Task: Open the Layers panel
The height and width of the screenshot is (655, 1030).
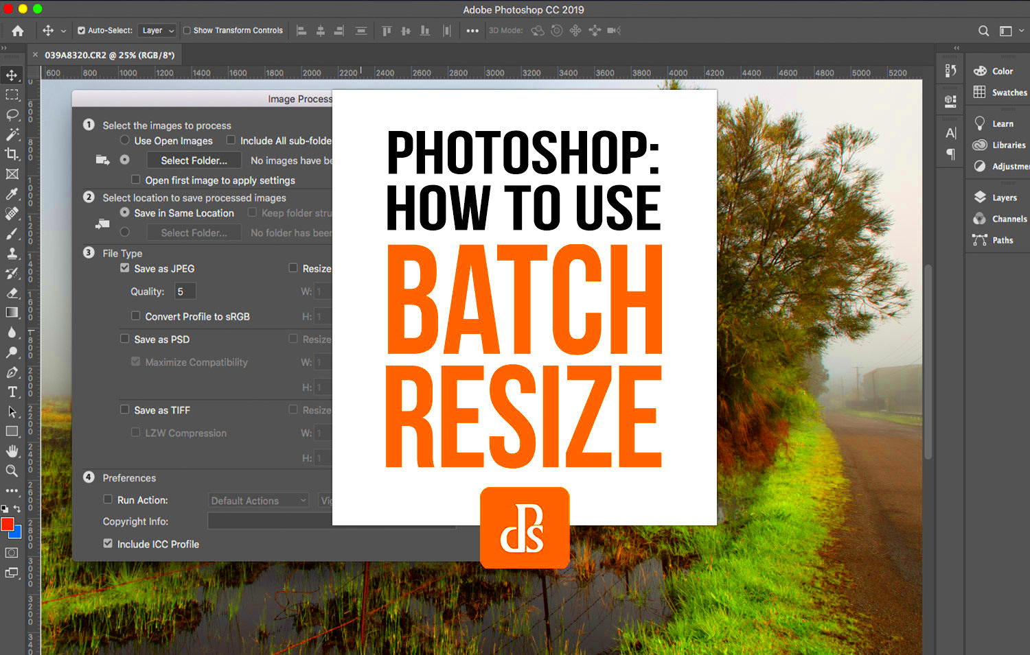Action: point(996,198)
